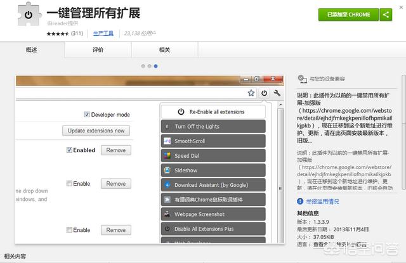Click the middle Remove button
Screen dimensions: 406x263
click(x=116, y=184)
